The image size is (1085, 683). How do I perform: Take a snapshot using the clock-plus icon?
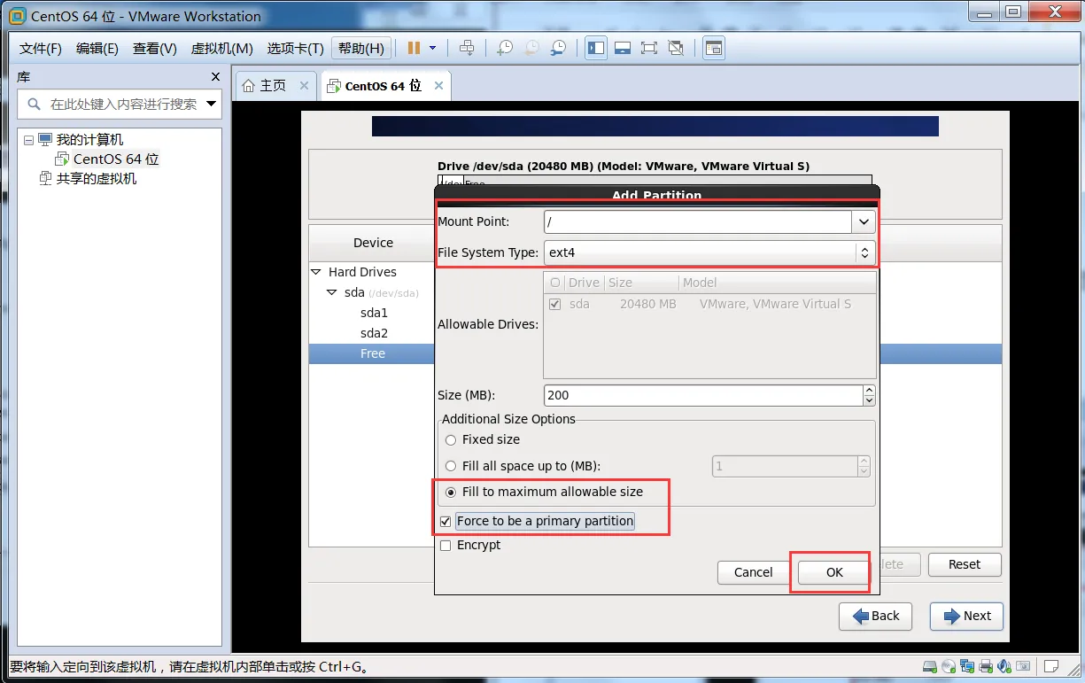click(x=505, y=48)
